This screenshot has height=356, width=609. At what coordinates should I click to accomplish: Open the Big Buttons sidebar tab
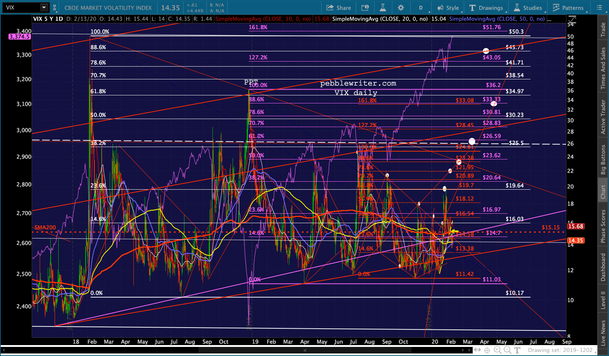click(603, 160)
